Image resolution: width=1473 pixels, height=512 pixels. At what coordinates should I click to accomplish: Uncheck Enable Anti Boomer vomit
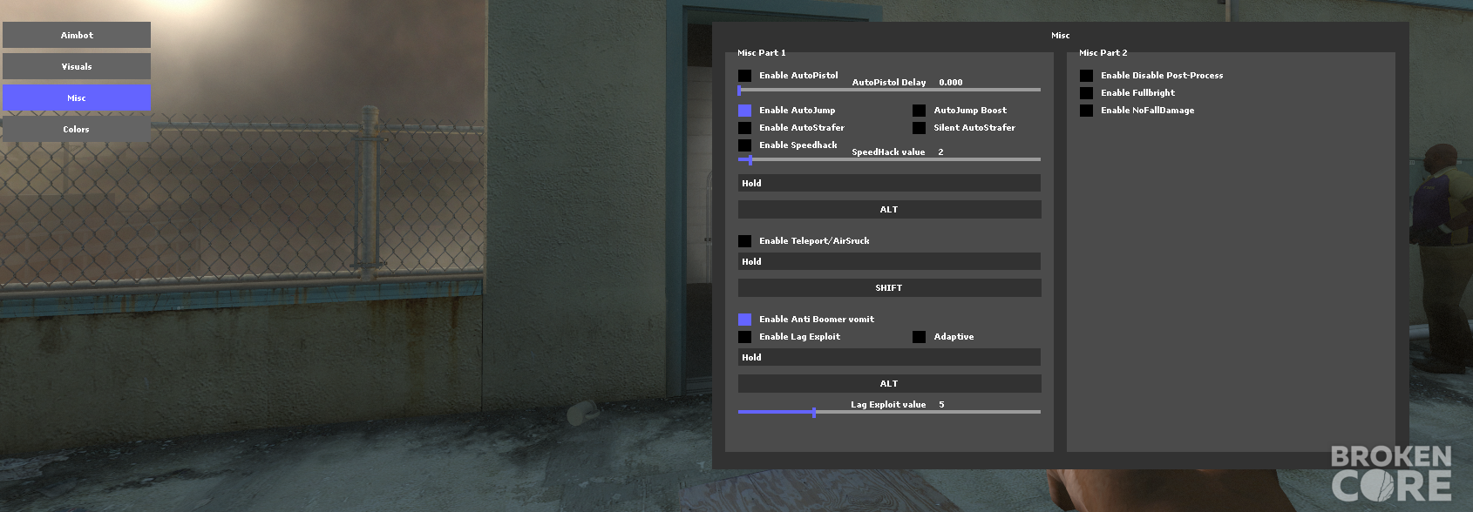[744, 320]
